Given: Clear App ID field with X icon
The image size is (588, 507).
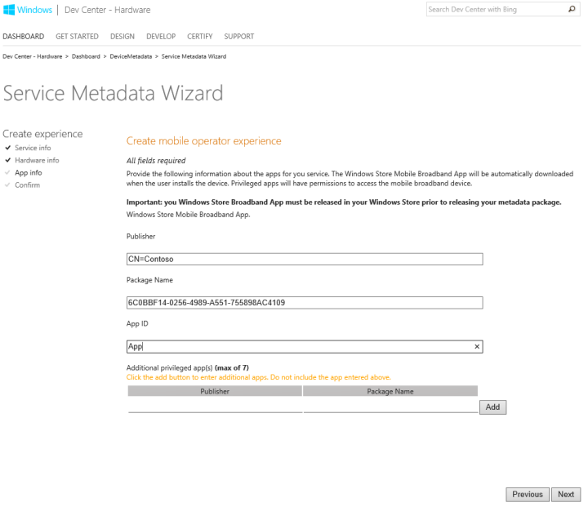Looking at the screenshot, I should (x=477, y=346).
